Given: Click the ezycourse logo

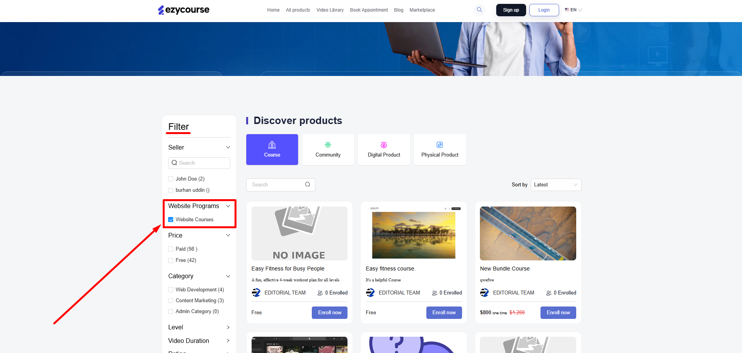Looking at the screenshot, I should click(x=184, y=10).
